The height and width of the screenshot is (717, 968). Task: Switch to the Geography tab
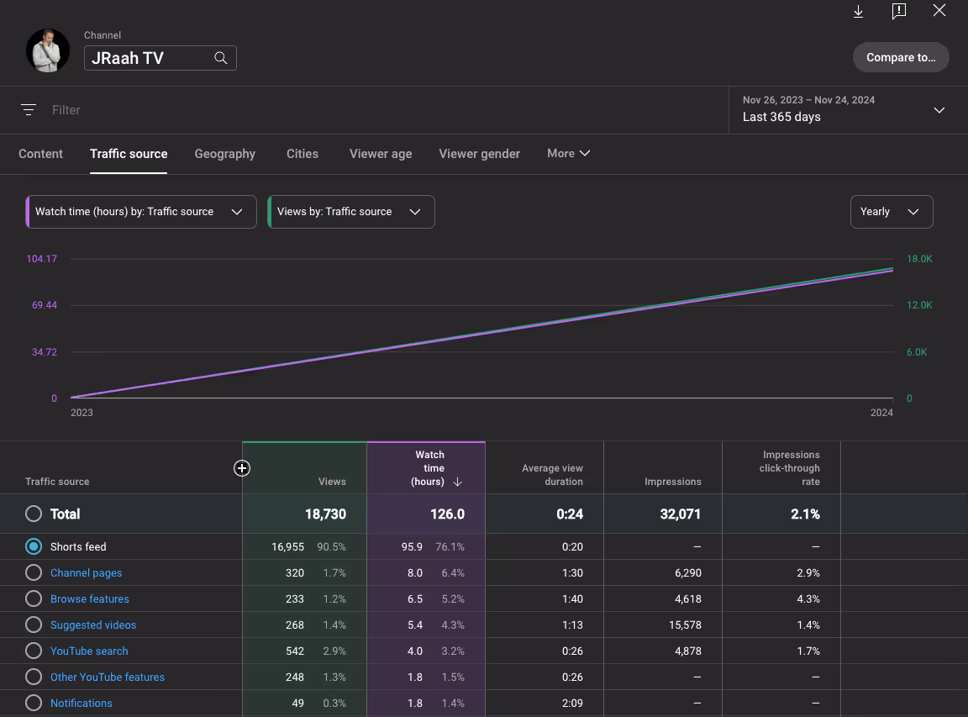pos(224,154)
